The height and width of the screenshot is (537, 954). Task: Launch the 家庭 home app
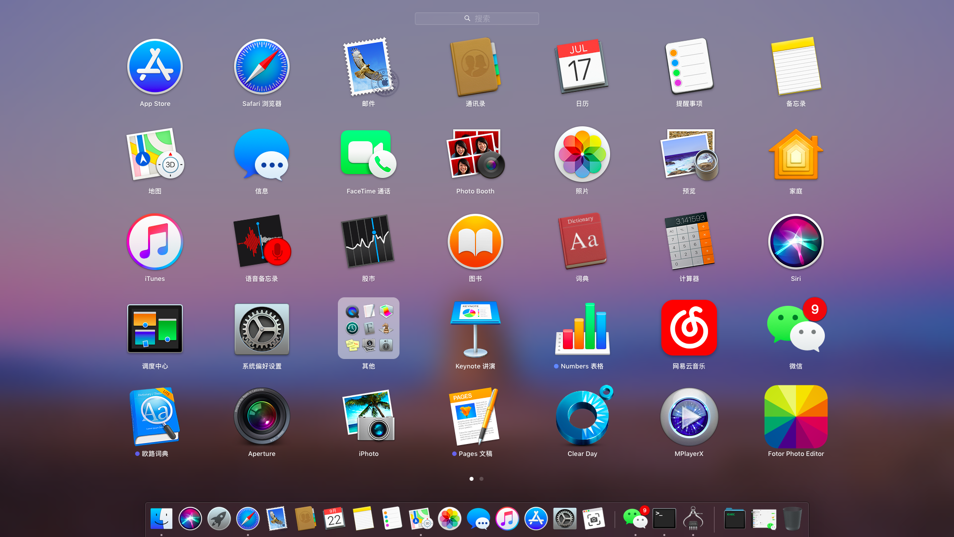pos(796,154)
